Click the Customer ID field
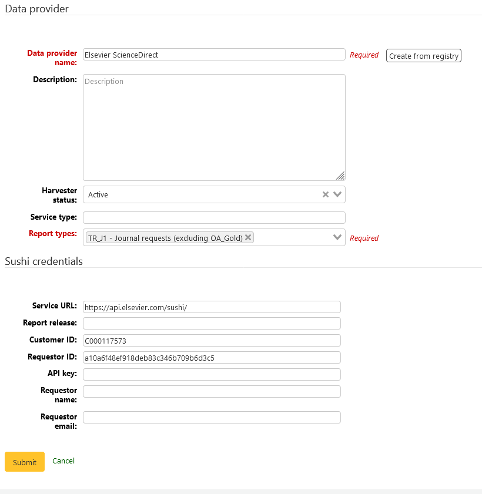The height and width of the screenshot is (494, 482). (212, 340)
